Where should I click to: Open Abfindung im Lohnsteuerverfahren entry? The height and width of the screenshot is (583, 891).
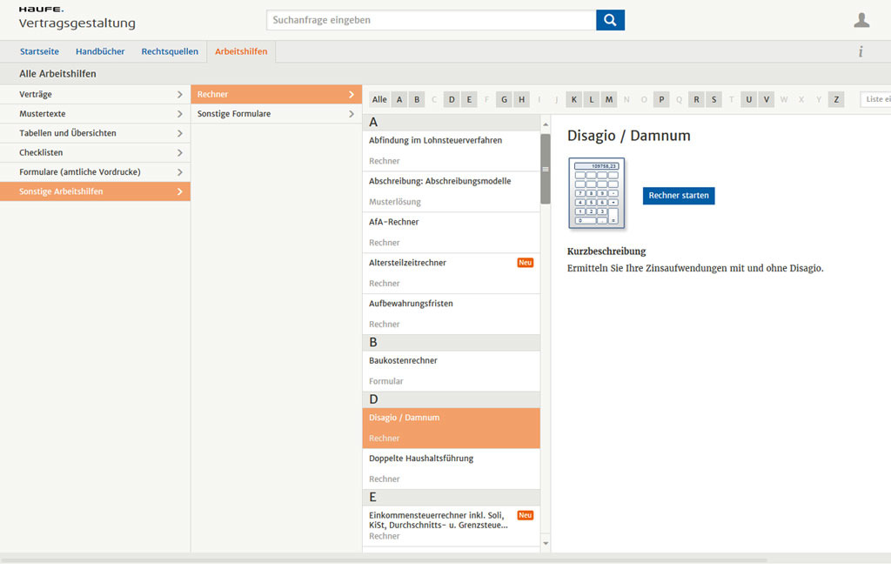coord(452,151)
